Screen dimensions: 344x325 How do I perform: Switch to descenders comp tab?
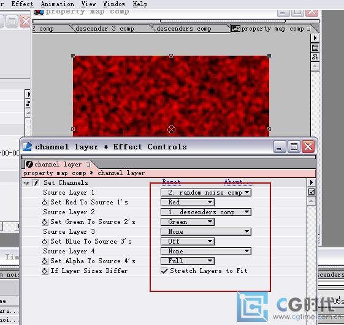[189, 29]
